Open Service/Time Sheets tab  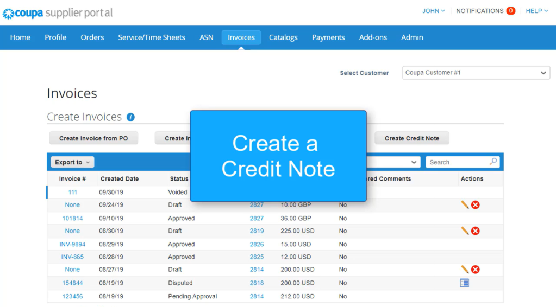152,37
